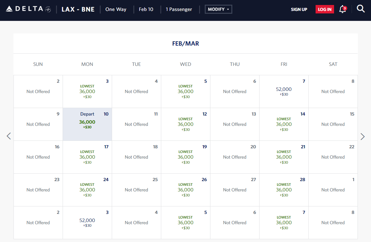Expand the Modify dropdown
Image resolution: width=371 pixels, height=242 pixels.
[218, 9]
